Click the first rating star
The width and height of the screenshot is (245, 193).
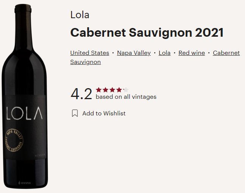pos(99,90)
